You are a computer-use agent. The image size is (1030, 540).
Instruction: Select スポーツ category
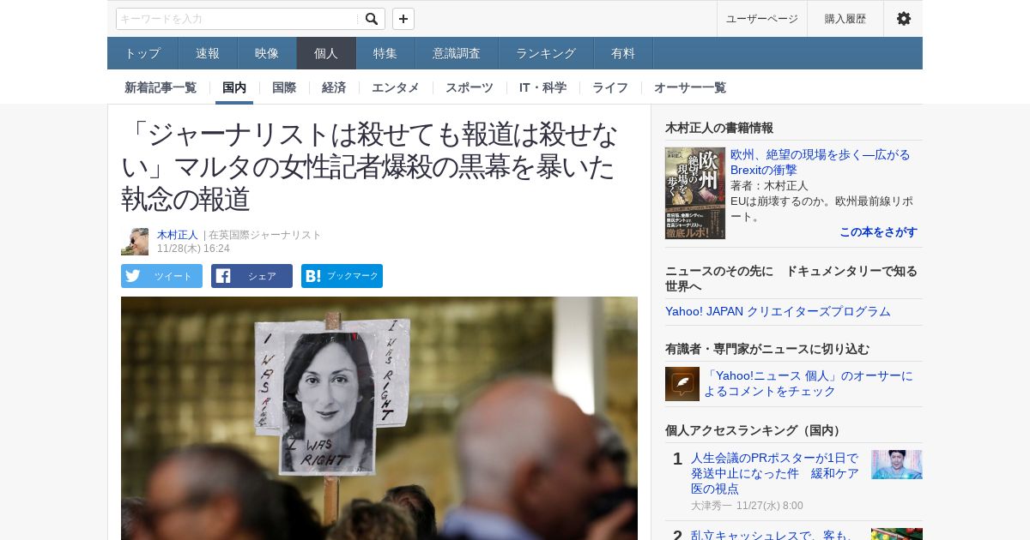(470, 87)
